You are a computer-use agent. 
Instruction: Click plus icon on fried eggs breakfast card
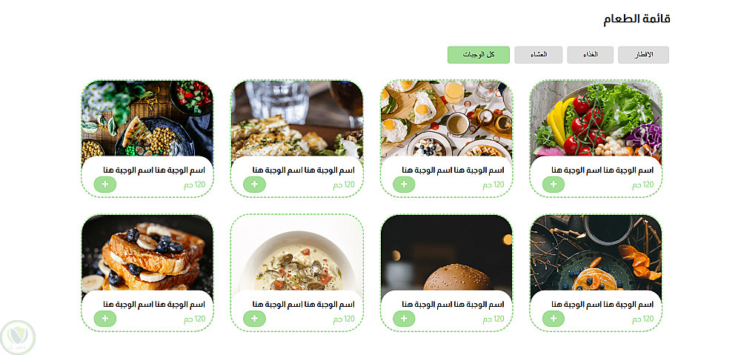404,185
